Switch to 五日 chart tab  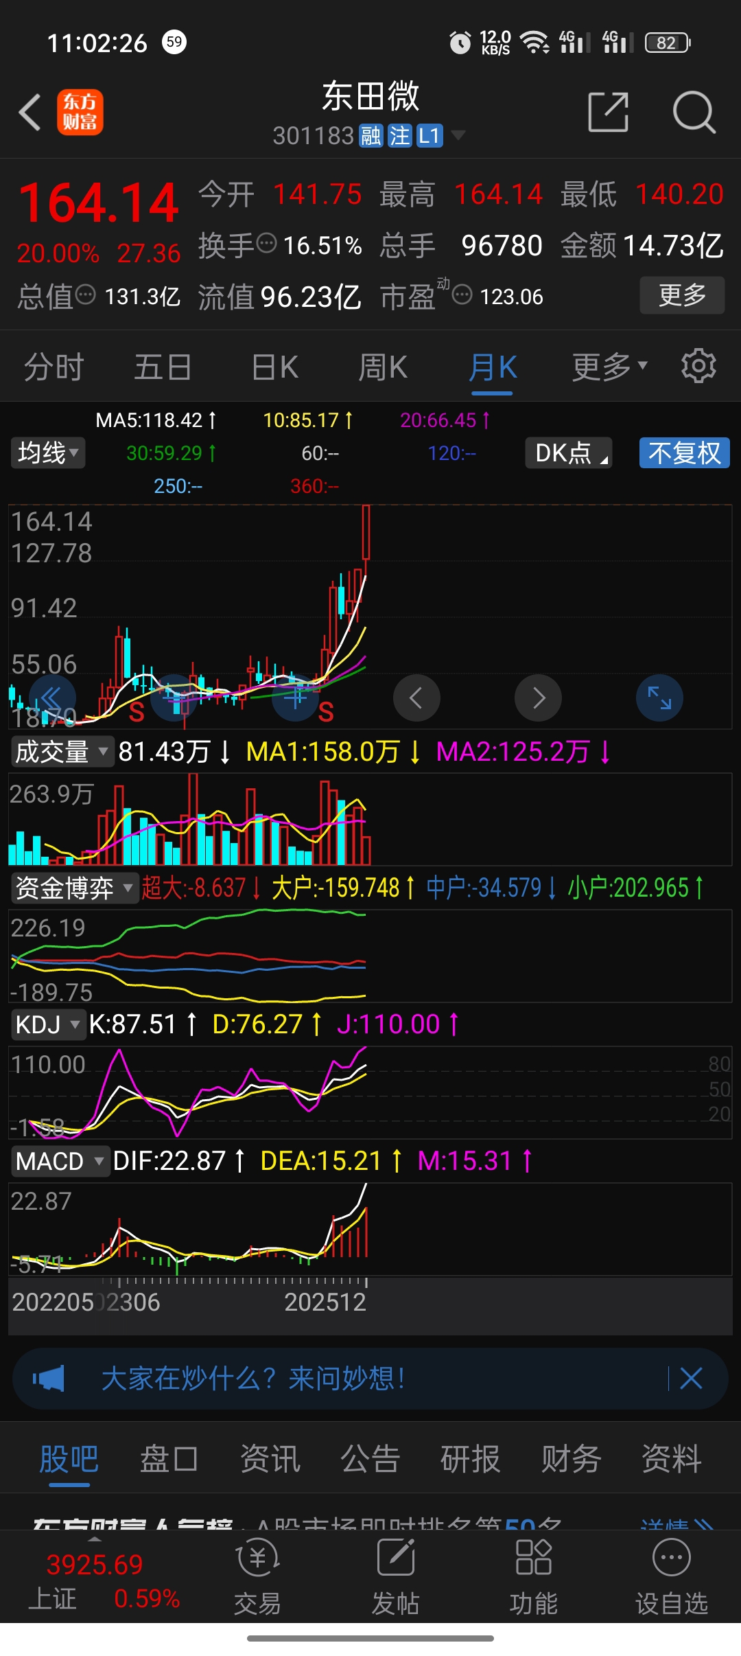163,367
